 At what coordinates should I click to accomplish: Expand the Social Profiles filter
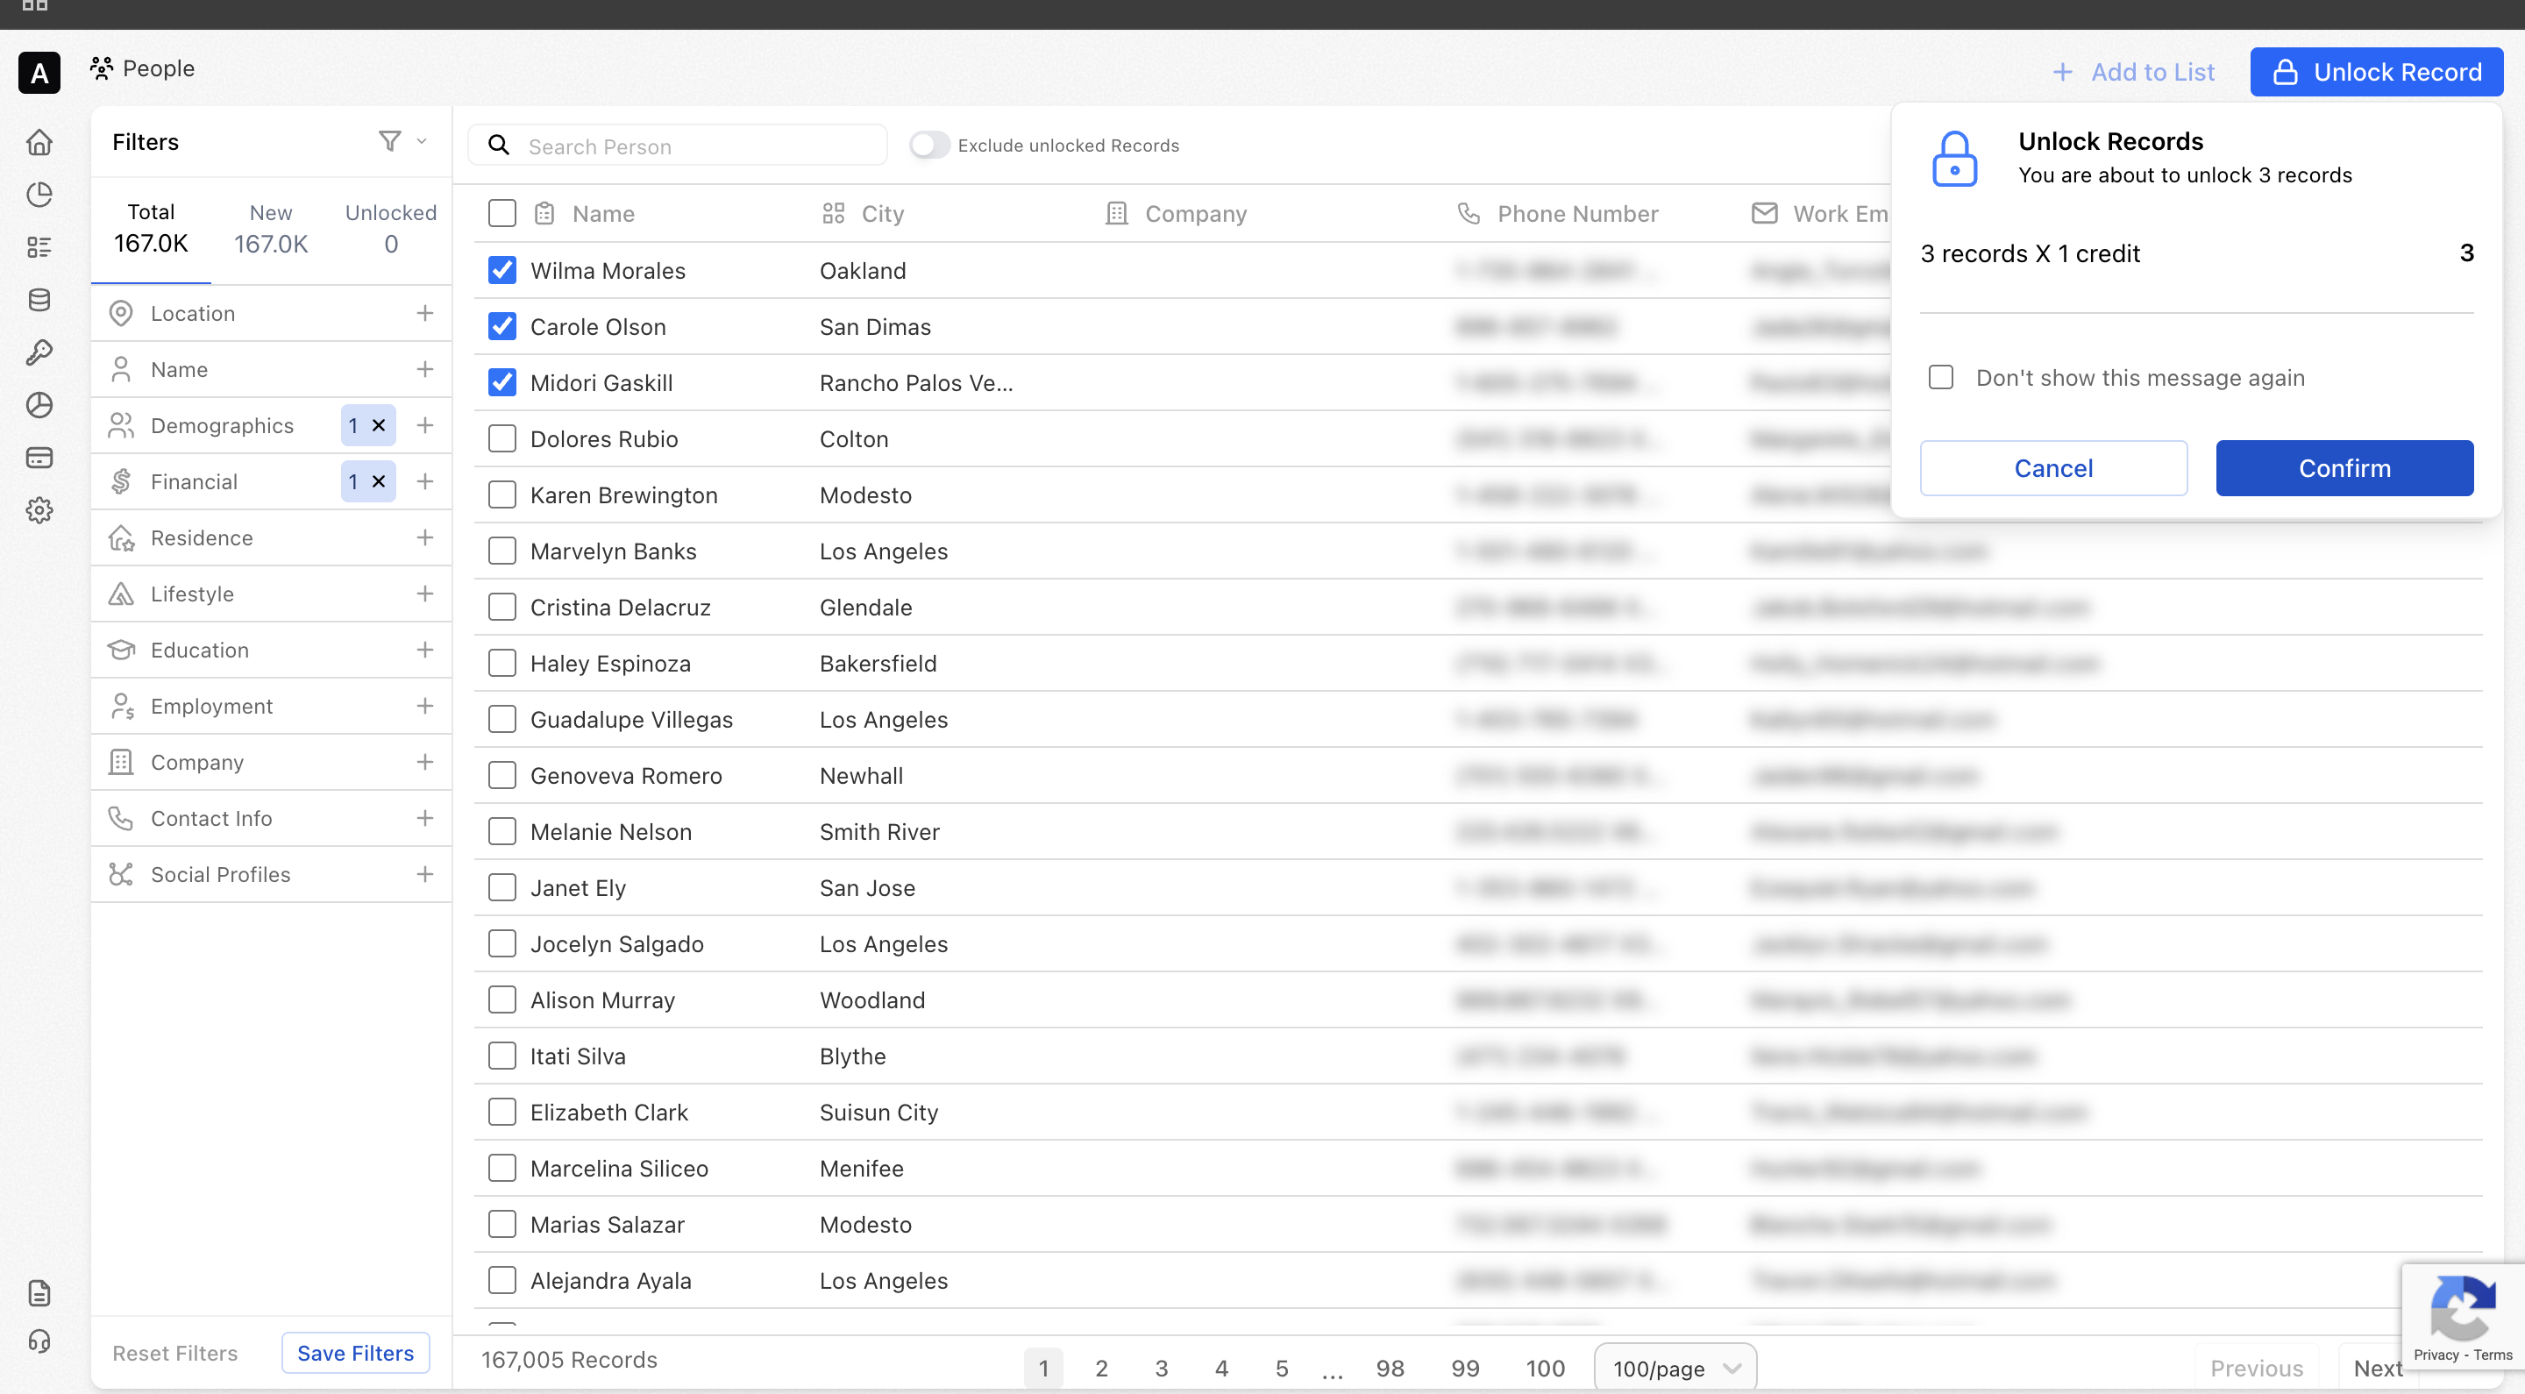[x=424, y=873]
